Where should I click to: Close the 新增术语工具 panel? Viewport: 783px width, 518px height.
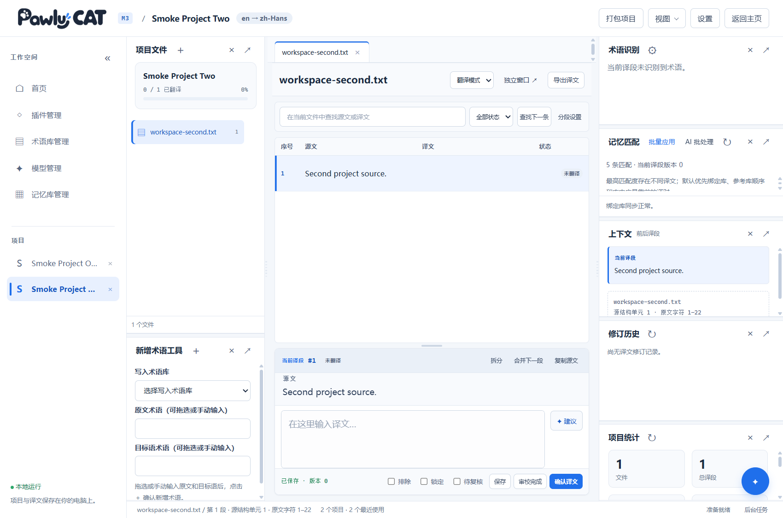coord(232,351)
